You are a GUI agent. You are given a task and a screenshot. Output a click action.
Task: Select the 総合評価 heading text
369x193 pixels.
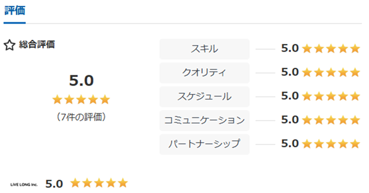37,44
